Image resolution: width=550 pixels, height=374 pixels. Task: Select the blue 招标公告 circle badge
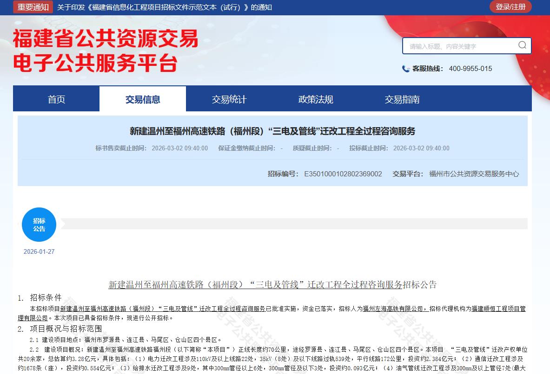[x=39, y=225]
